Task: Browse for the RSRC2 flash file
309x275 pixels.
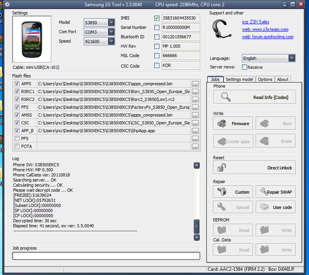Action: pyautogui.click(x=195, y=99)
